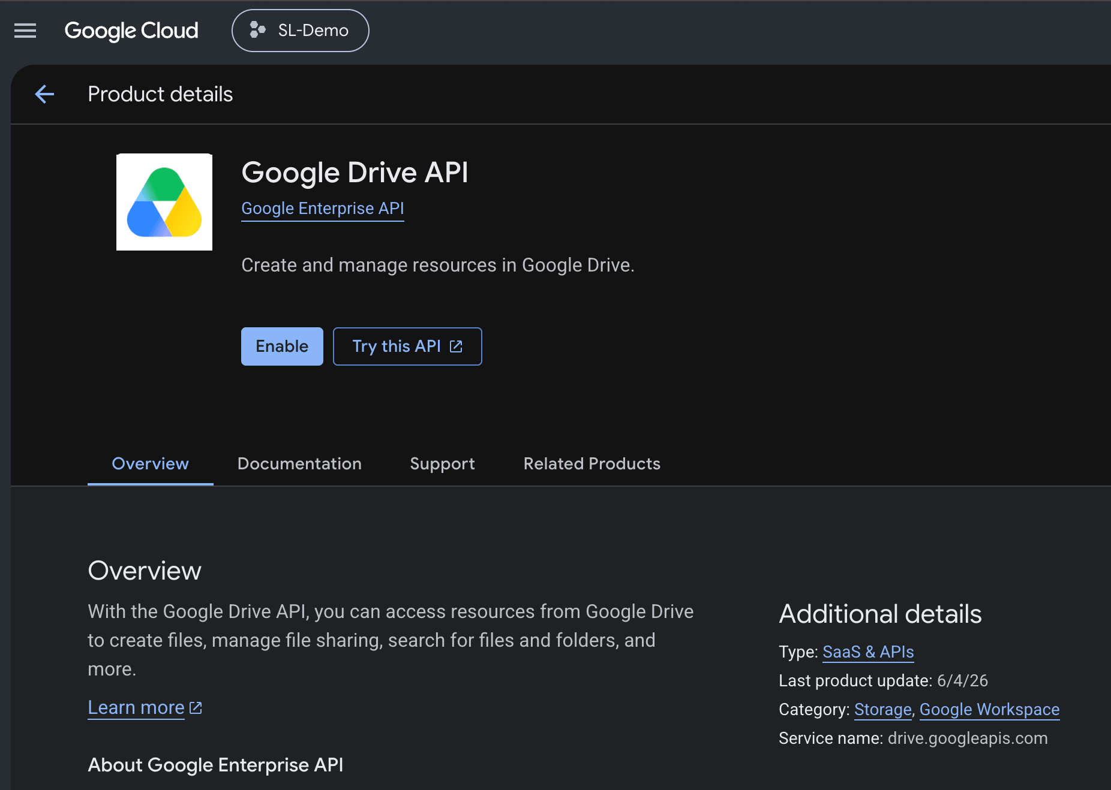Open the Support tab
The width and height of the screenshot is (1111, 790).
[442, 464]
